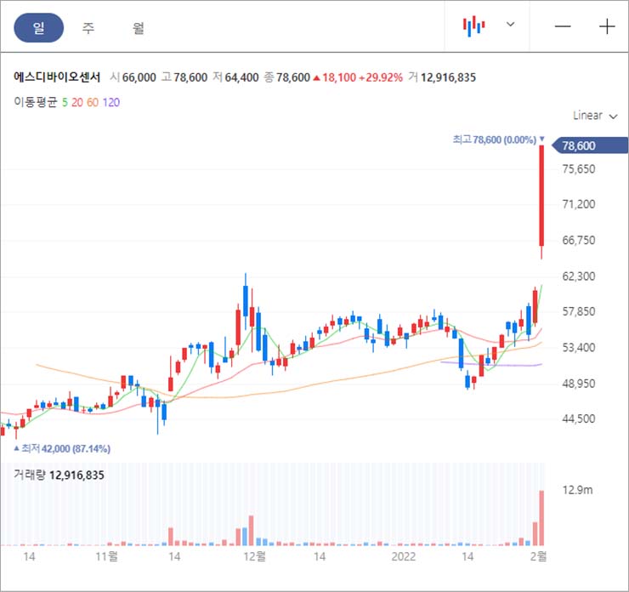Image resolution: width=629 pixels, height=592 pixels.
Task: Click the 최고 78,600 (0.00%) marker
Action: tap(498, 139)
